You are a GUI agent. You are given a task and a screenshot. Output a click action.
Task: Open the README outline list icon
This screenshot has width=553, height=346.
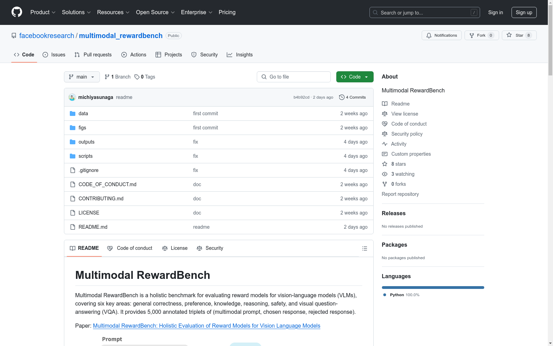[x=365, y=248]
